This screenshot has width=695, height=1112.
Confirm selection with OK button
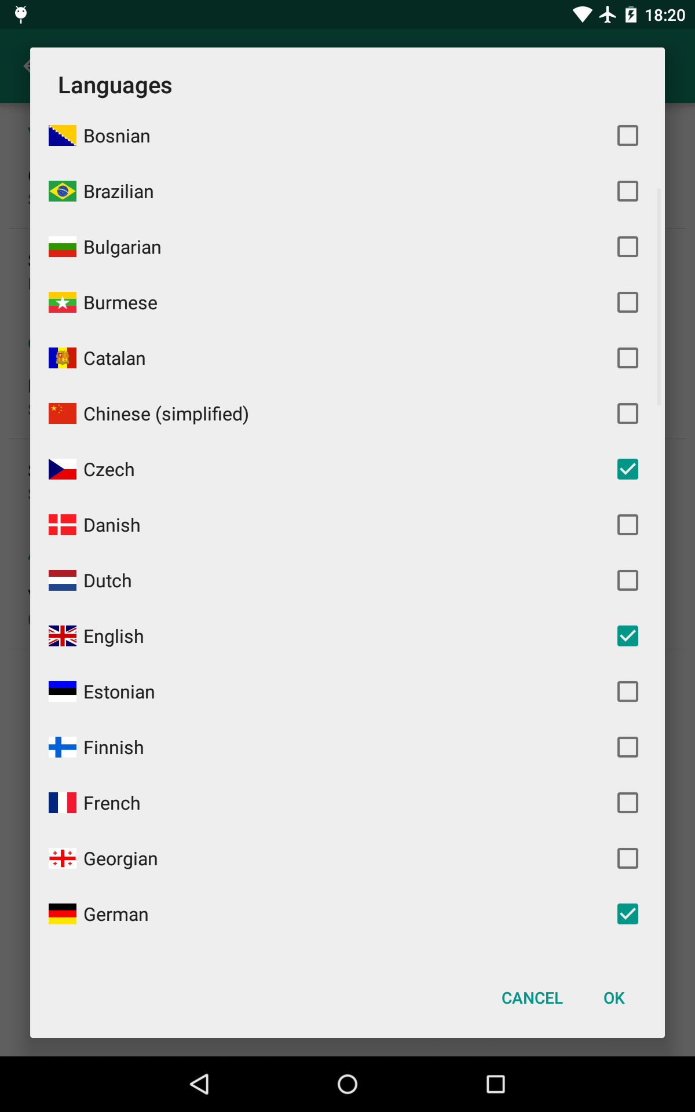[x=614, y=998]
